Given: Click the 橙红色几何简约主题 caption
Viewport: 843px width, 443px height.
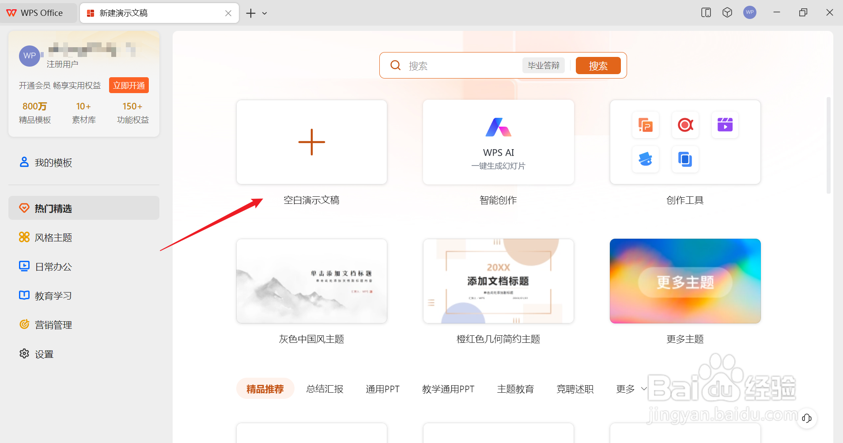Looking at the screenshot, I should [x=499, y=339].
